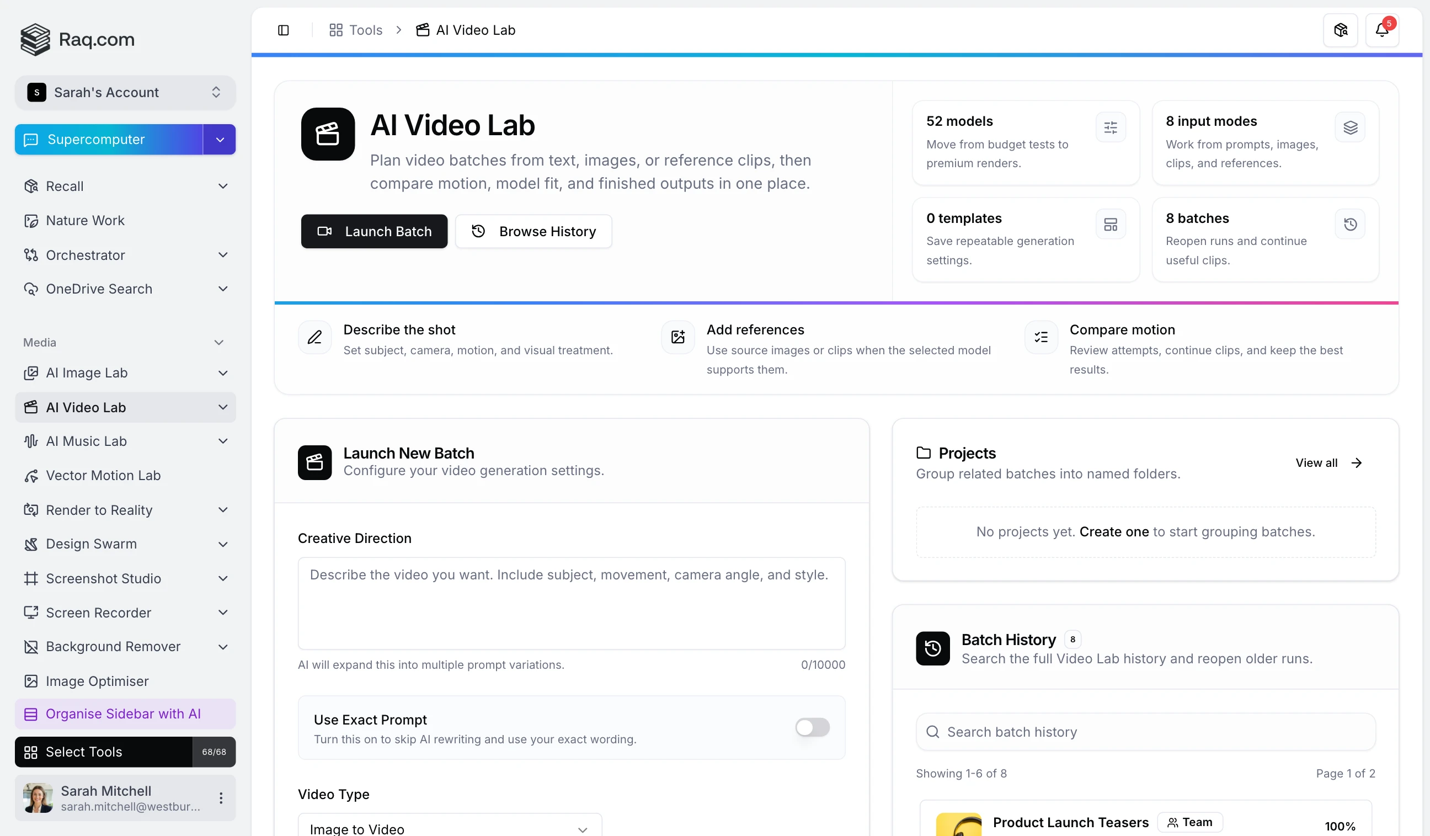
Task: Toggle the Use Exact Prompt switch
Action: click(813, 728)
